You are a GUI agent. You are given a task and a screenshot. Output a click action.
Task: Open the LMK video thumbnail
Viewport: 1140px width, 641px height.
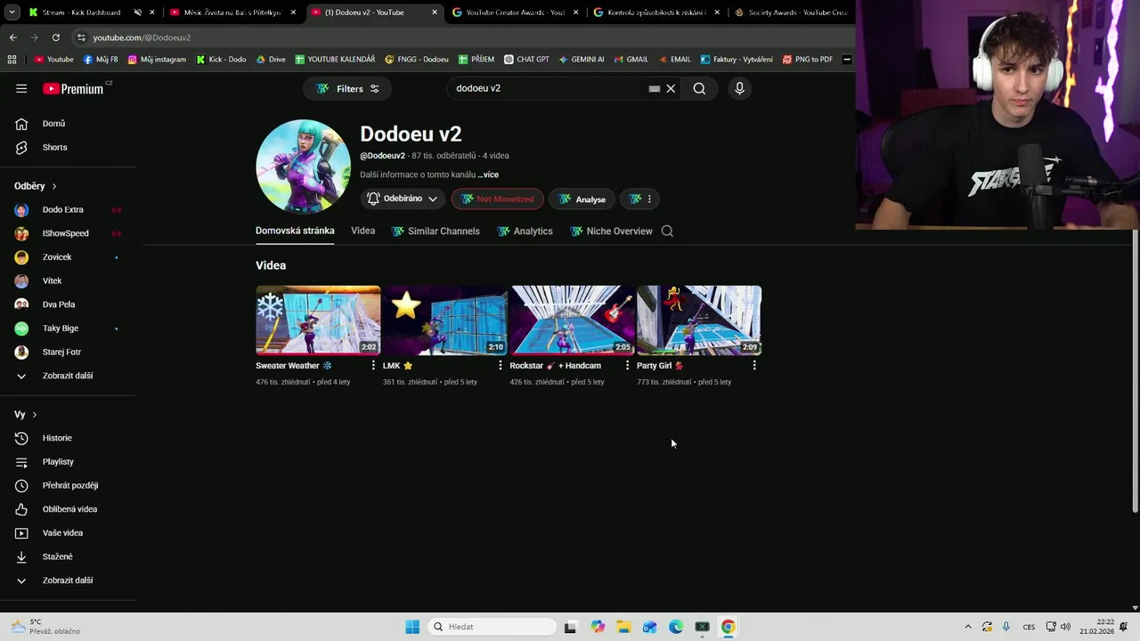[444, 320]
